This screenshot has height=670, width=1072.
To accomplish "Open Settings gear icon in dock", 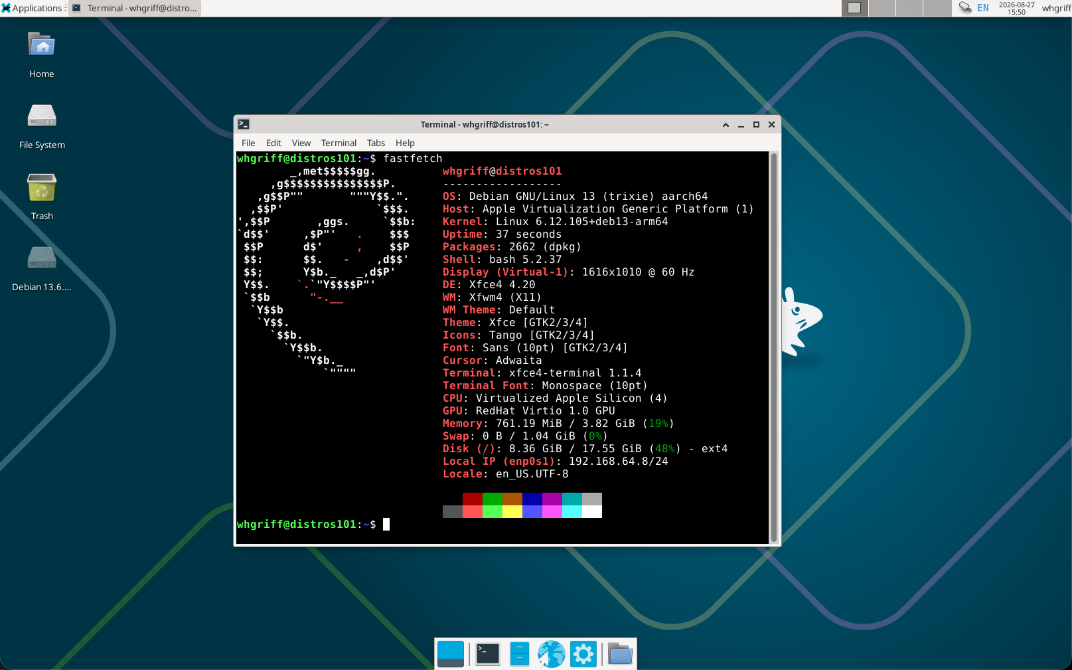I will (x=583, y=654).
